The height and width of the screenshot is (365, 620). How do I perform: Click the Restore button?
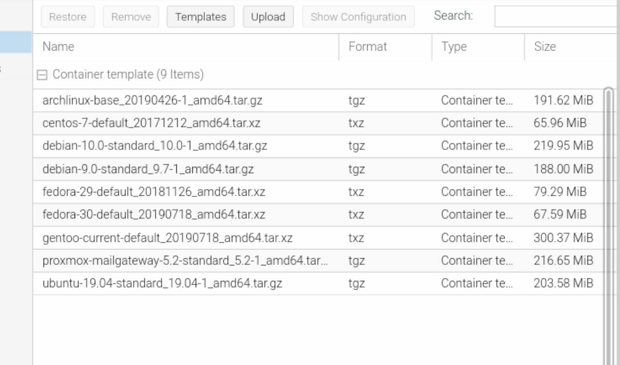[67, 17]
